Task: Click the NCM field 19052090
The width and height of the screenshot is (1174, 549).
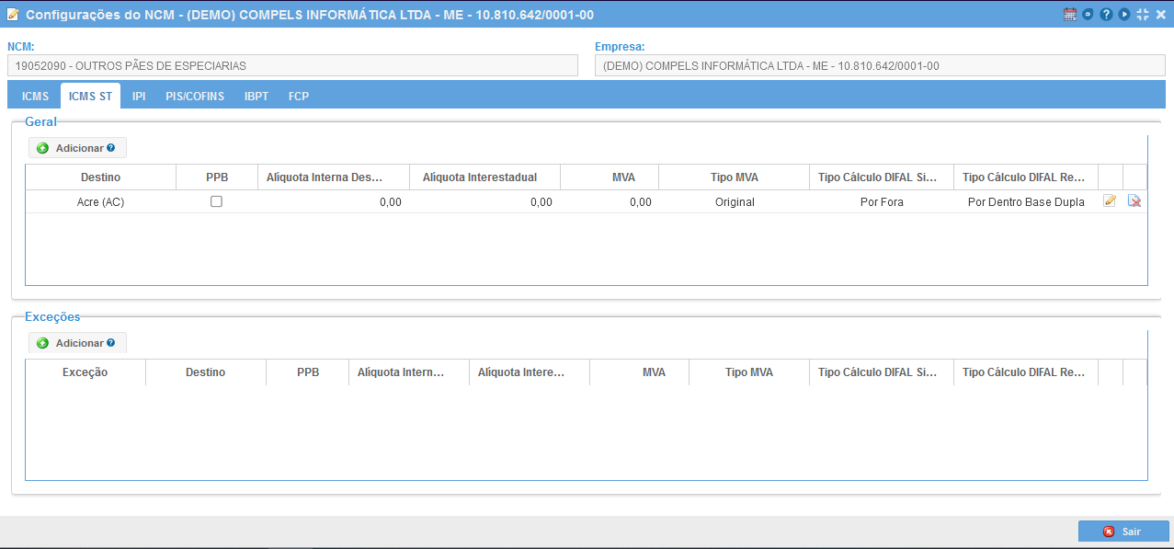Action: point(292,65)
